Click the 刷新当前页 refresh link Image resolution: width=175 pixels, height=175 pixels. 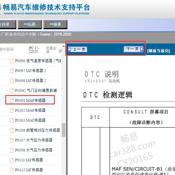click(158, 51)
